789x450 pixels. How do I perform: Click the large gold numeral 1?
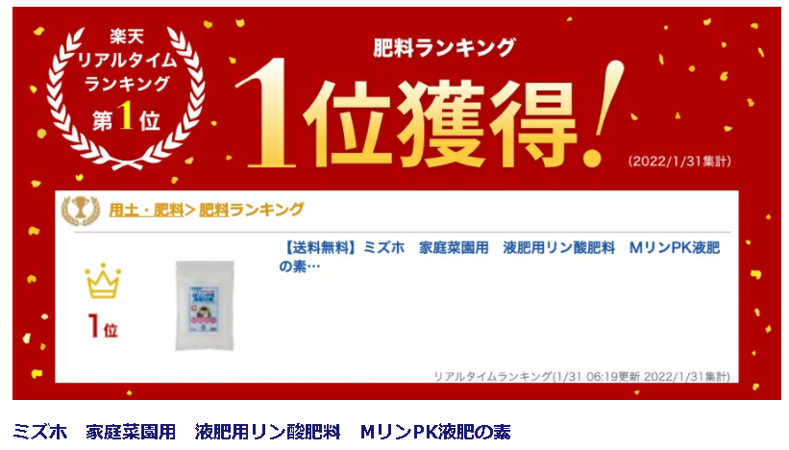click(267, 114)
